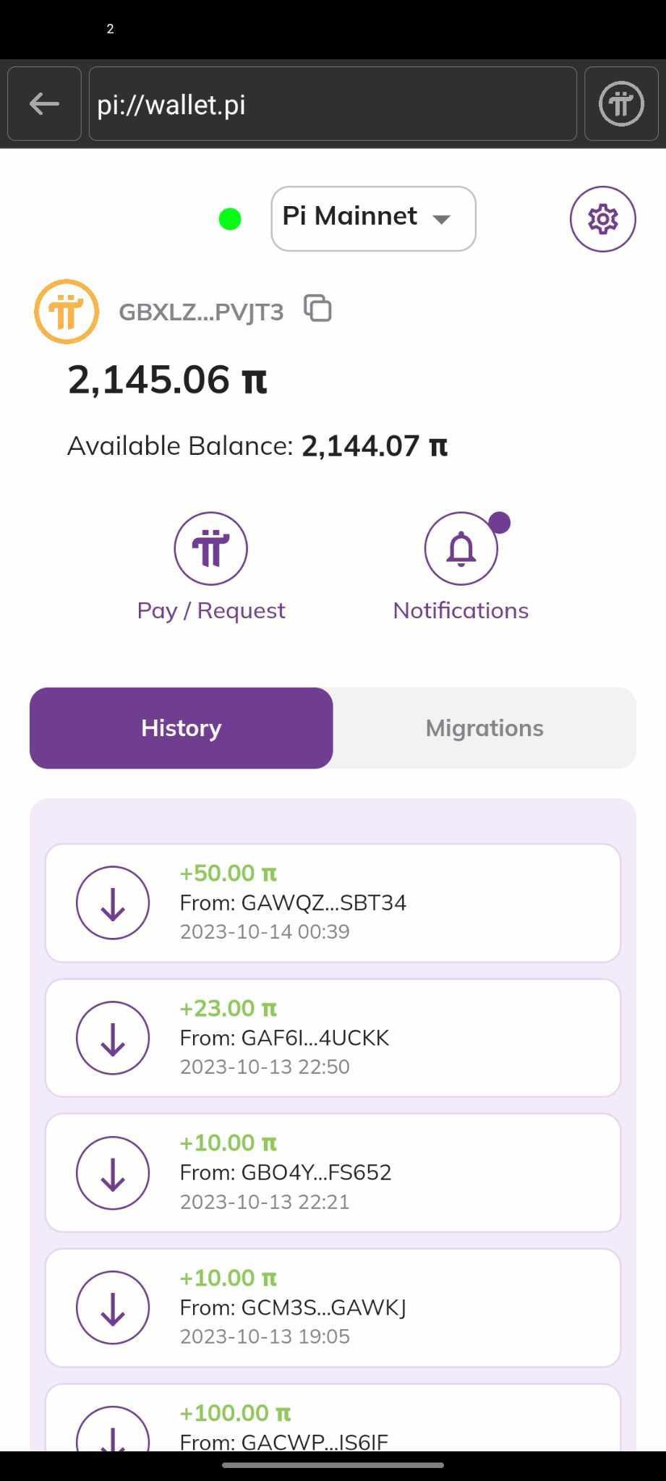Focus the pi://wallet.pi address field
The image size is (666, 1481).
[x=333, y=104]
